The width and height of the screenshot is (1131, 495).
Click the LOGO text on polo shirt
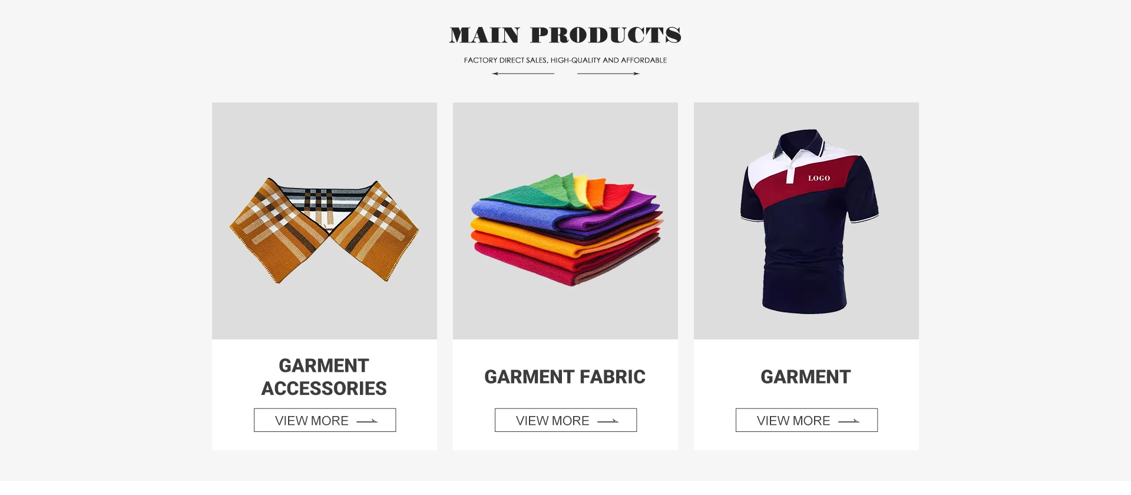[819, 178]
